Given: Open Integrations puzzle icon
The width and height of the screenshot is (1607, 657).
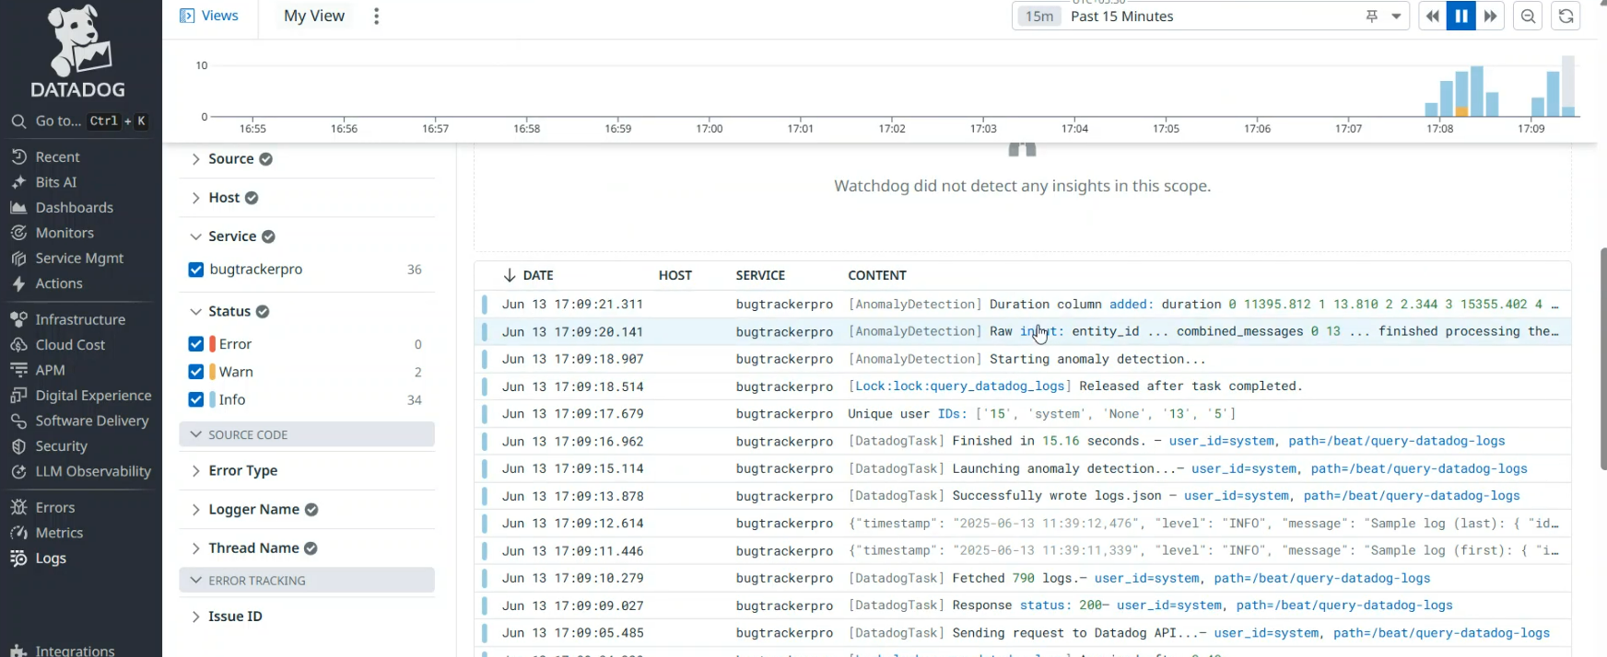Looking at the screenshot, I should click(x=18, y=651).
